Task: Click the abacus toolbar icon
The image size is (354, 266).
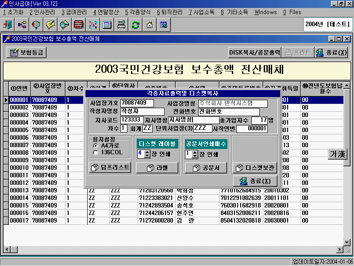Action: (79, 25)
